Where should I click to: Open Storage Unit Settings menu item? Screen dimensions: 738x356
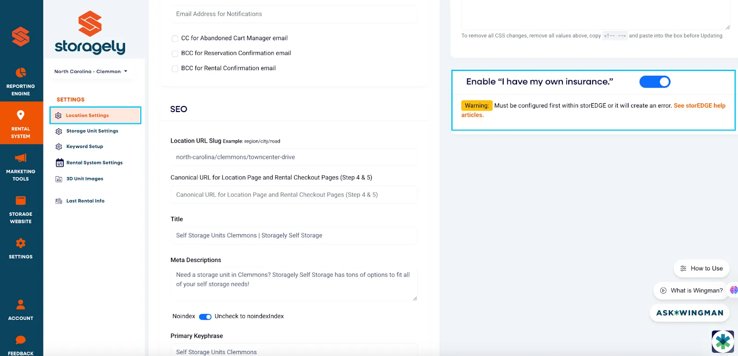pyautogui.click(x=92, y=131)
